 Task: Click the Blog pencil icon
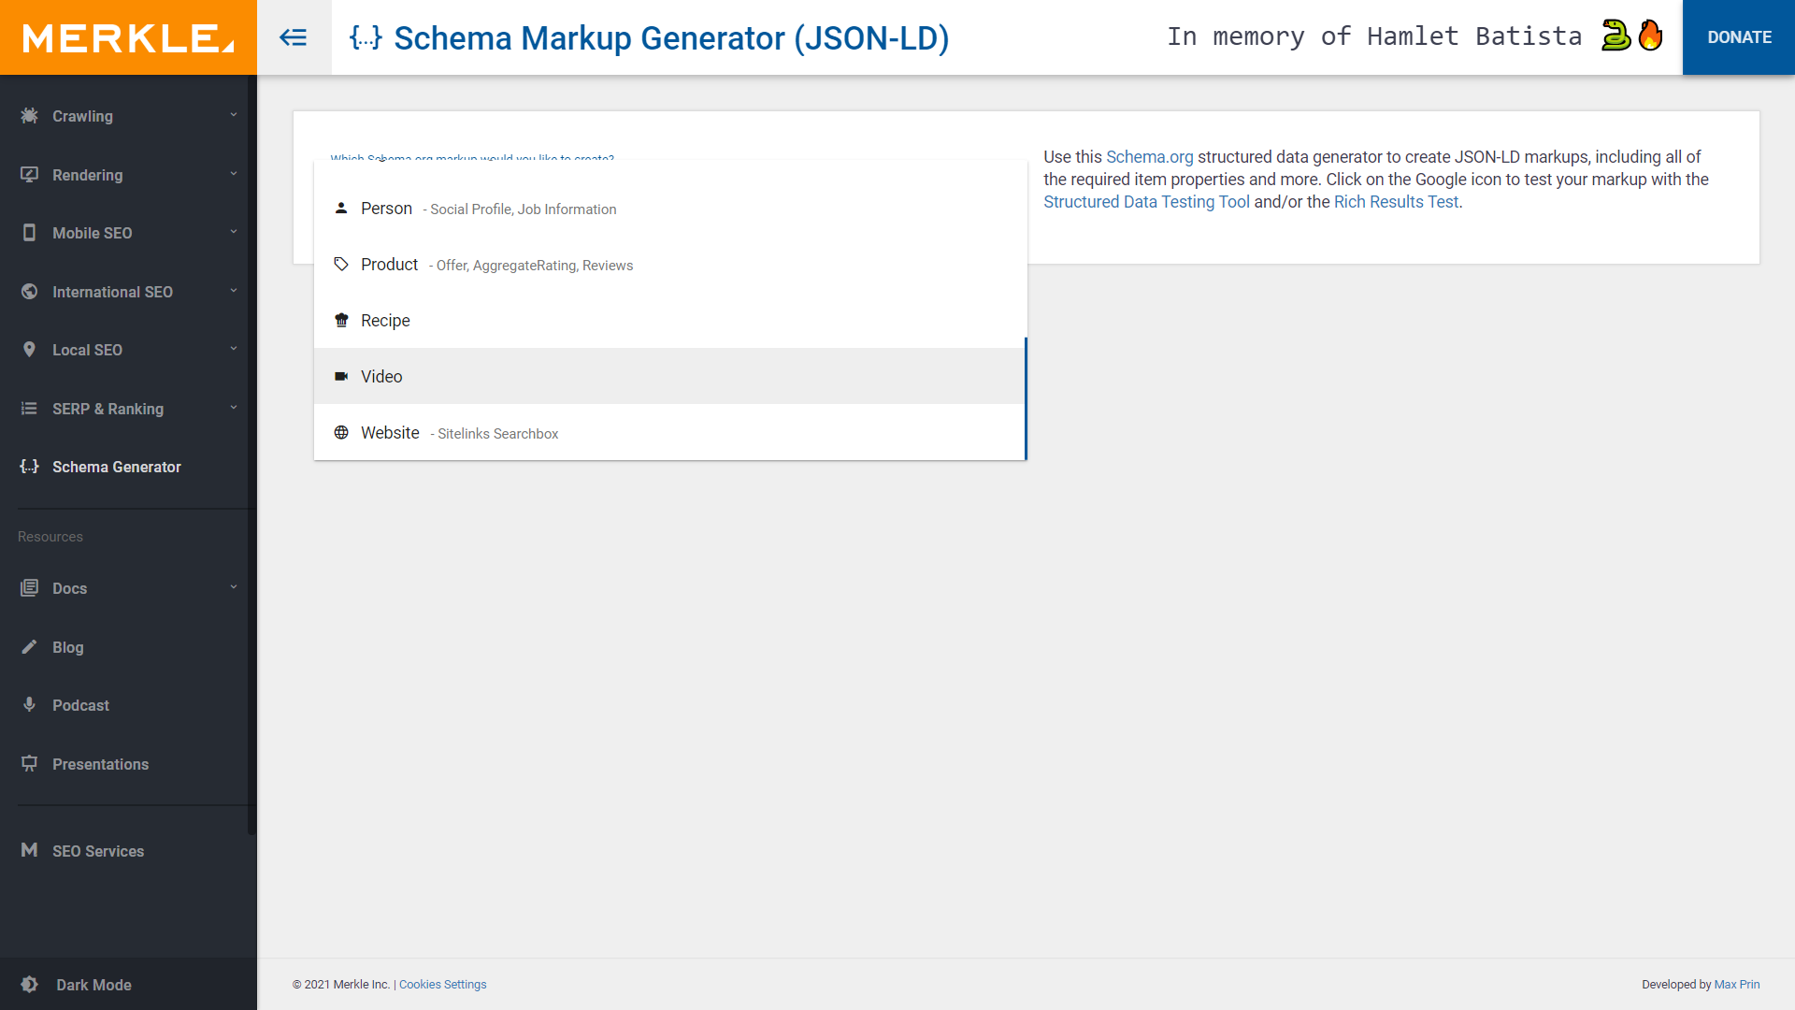[x=30, y=647]
